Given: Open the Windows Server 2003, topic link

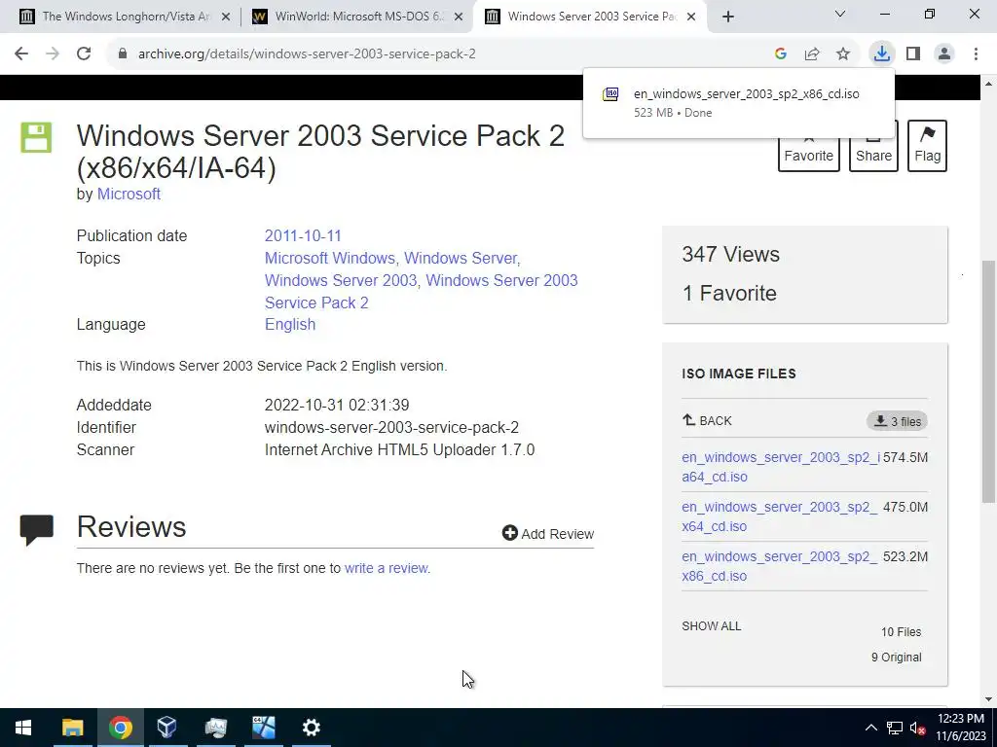Looking at the screenshot, I should click(343, 280).
